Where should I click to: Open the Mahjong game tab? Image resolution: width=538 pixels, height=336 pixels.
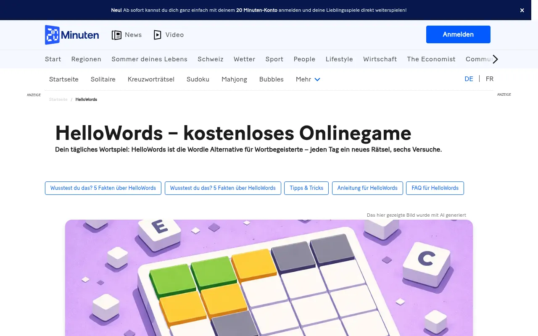click(234, 79)
